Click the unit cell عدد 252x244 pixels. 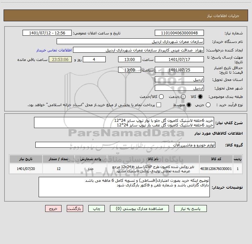tap(91, 169)
